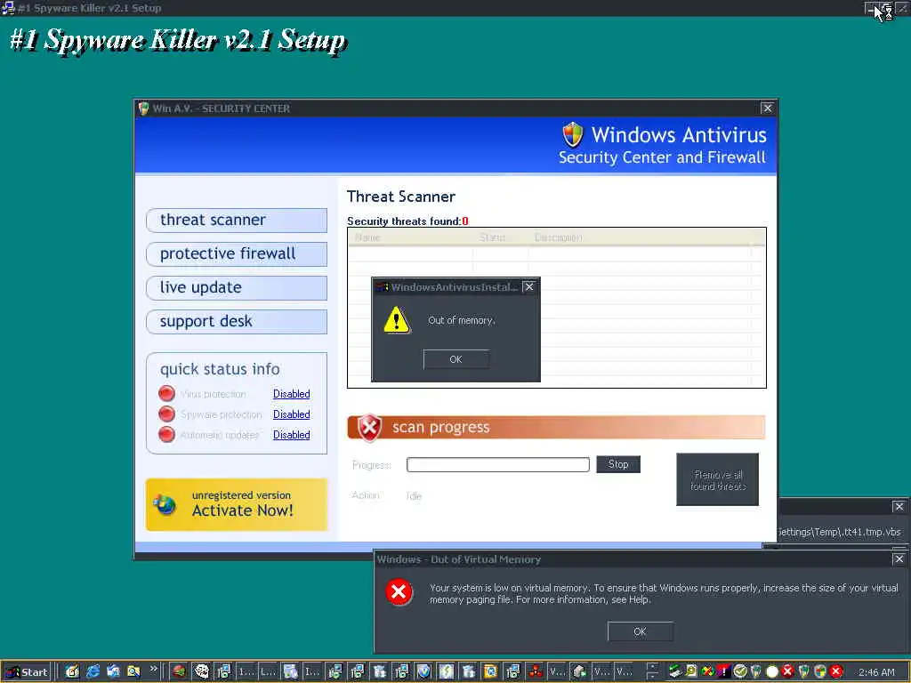Launch Outlook Express from quick launch
The height and width of the screenshot is (683, 911).
coord(113,671)
